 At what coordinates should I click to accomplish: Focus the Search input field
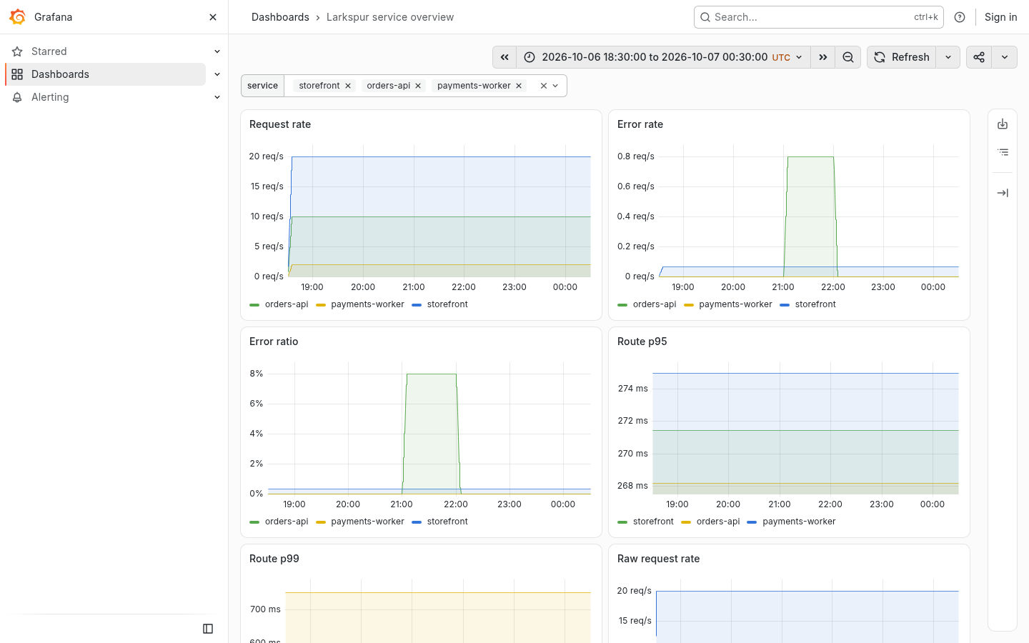tap(819, 17)
